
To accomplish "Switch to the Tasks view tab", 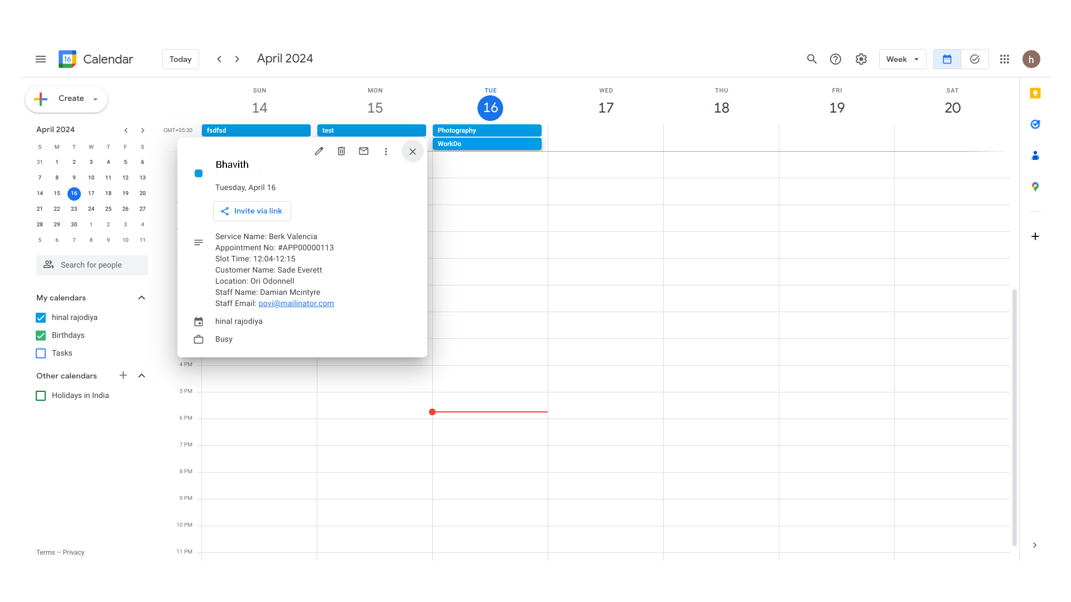I will (974, 59).
